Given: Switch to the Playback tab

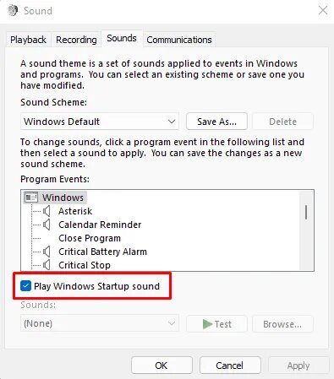Looking at the screenshot, I should pyautogui.click(x=28, y=40).
